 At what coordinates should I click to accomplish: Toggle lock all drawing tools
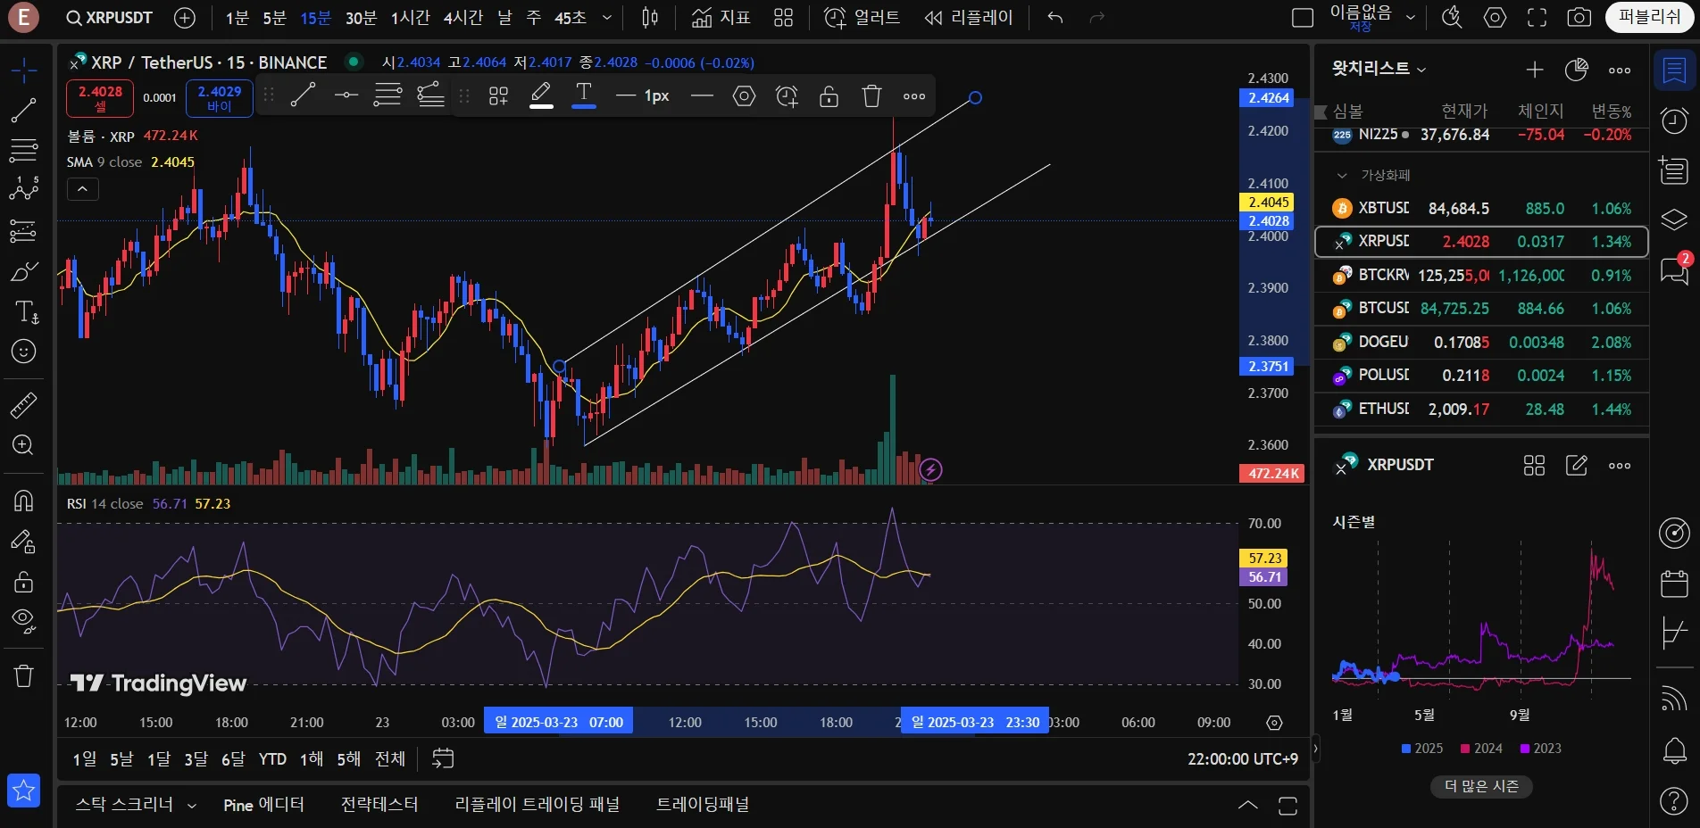(x=23, y=582)
